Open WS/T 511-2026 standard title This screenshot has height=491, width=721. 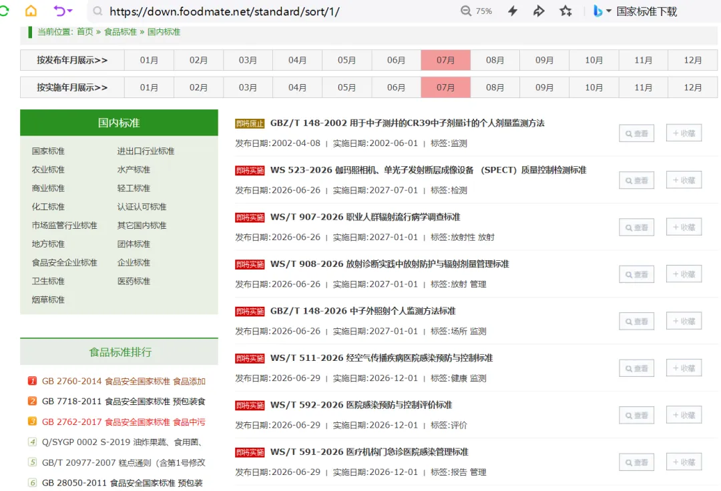[381, 358]
